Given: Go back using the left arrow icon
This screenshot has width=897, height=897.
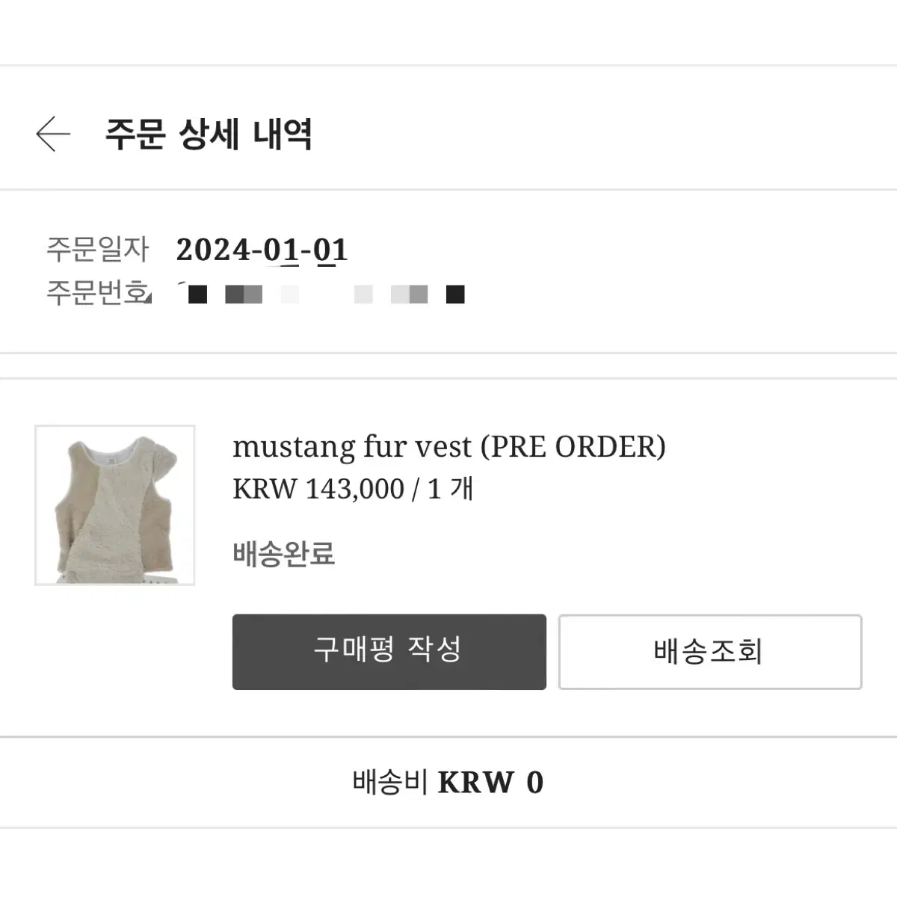Looking at the screenshot, I should pos(53,135).
